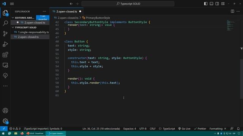Toggle the secondary side bar layout icon
The height and width of the screenshot is (136, 243).
point(217,4)
